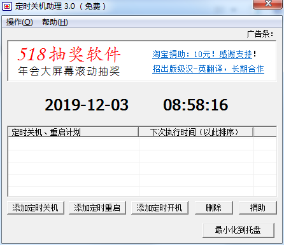Click 添加定时开机 button
The height and width of the screenshot is (245, 284).
pos(160,208)
